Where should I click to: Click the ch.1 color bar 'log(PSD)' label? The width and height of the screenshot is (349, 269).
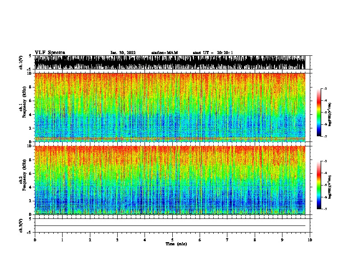[330, 114]
